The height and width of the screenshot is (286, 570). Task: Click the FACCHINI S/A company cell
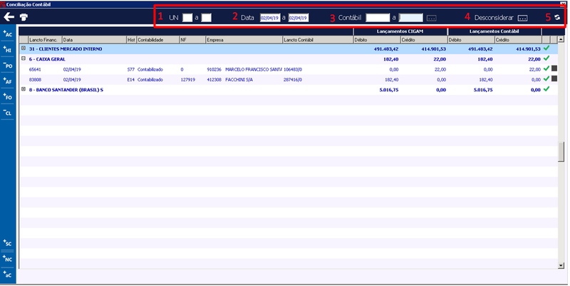point(239,79)
